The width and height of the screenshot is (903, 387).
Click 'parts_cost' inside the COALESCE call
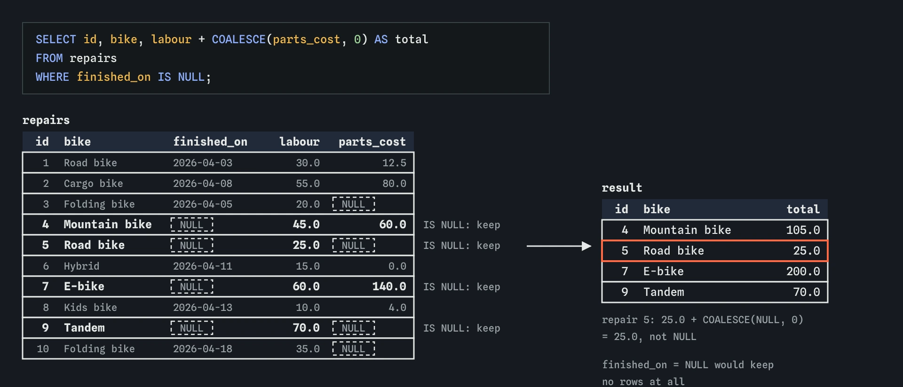pos(307,39)
